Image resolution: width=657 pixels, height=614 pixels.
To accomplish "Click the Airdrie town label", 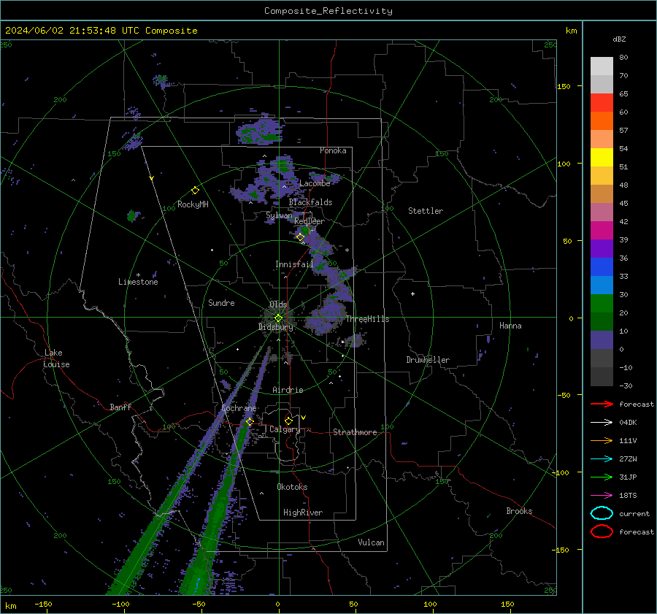I will [288, 390].
